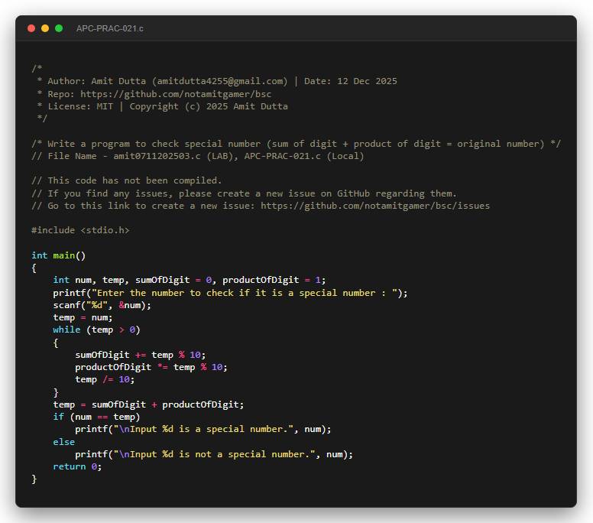Click the '#include <stdio.h>' line
This screenshot has width=593, height=523.
point(80,230)
